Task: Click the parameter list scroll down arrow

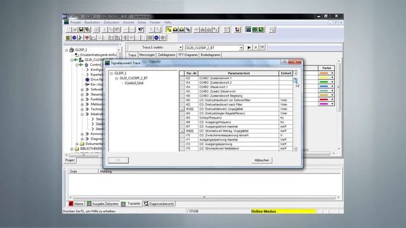Action: click(x=295, y=149)
